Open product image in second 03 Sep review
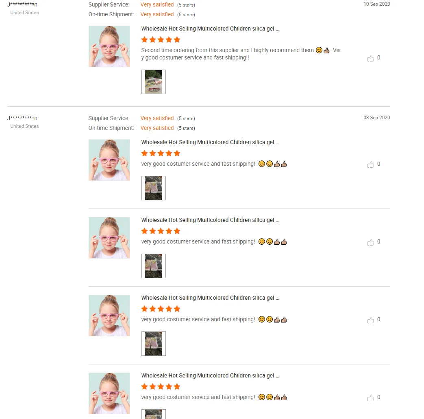Screen dimensions: 424x419 (x=109, y=237)
